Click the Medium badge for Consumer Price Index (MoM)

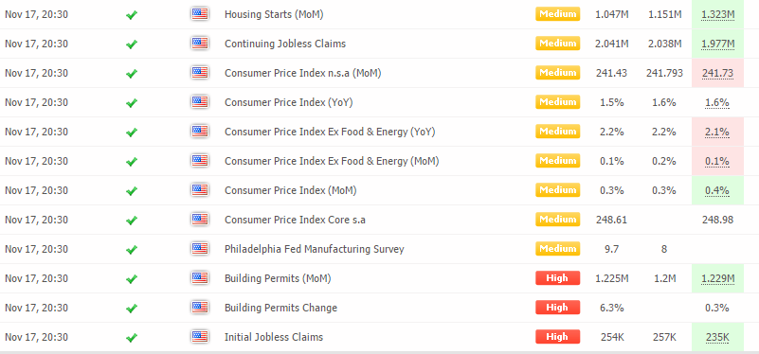[x=557, y=190]
